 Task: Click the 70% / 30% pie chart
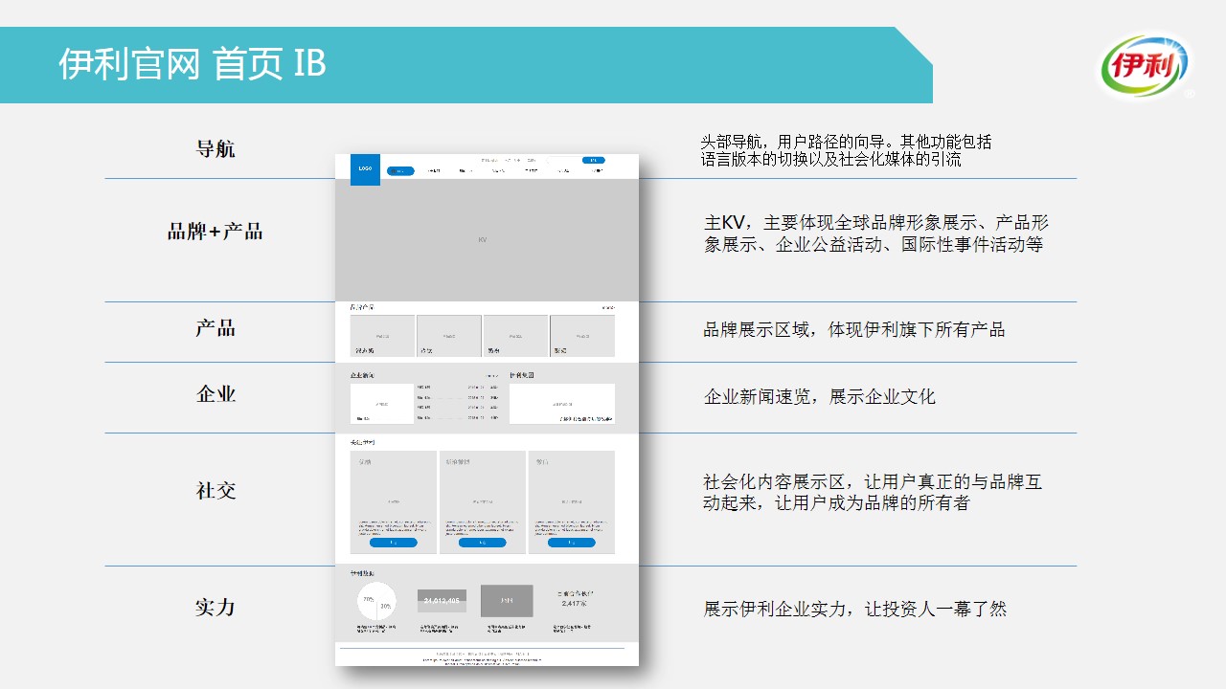(376, 601)
